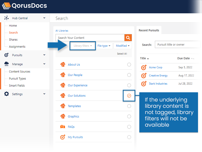Viewport: 202px width, 152px height.
Task: Open the Our Solutions library link
Action: pos(77,96)
